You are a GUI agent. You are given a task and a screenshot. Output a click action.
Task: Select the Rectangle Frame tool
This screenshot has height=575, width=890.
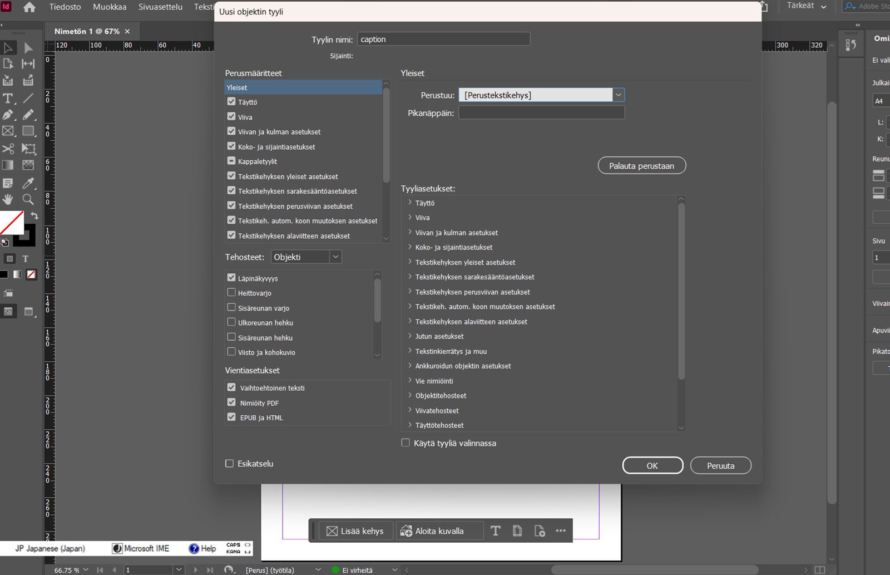pyautogui.click(x=8, y=131)
